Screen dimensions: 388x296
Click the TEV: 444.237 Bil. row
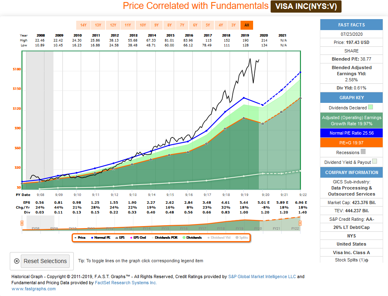[351, 211]
